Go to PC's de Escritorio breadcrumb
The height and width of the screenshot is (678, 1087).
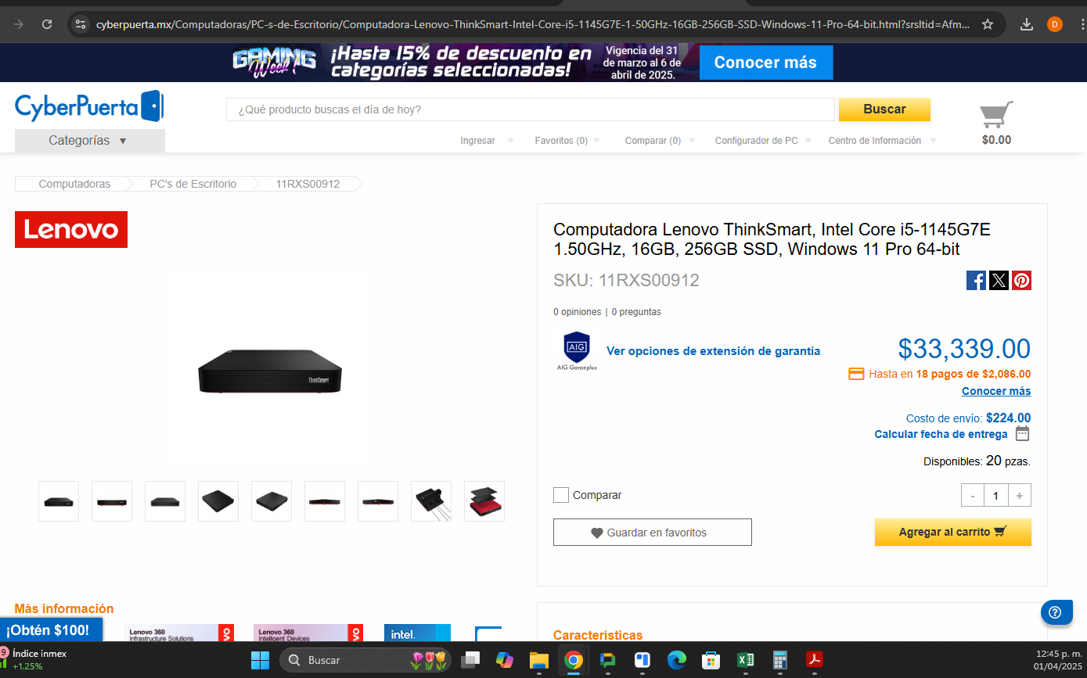pos(193,184)
